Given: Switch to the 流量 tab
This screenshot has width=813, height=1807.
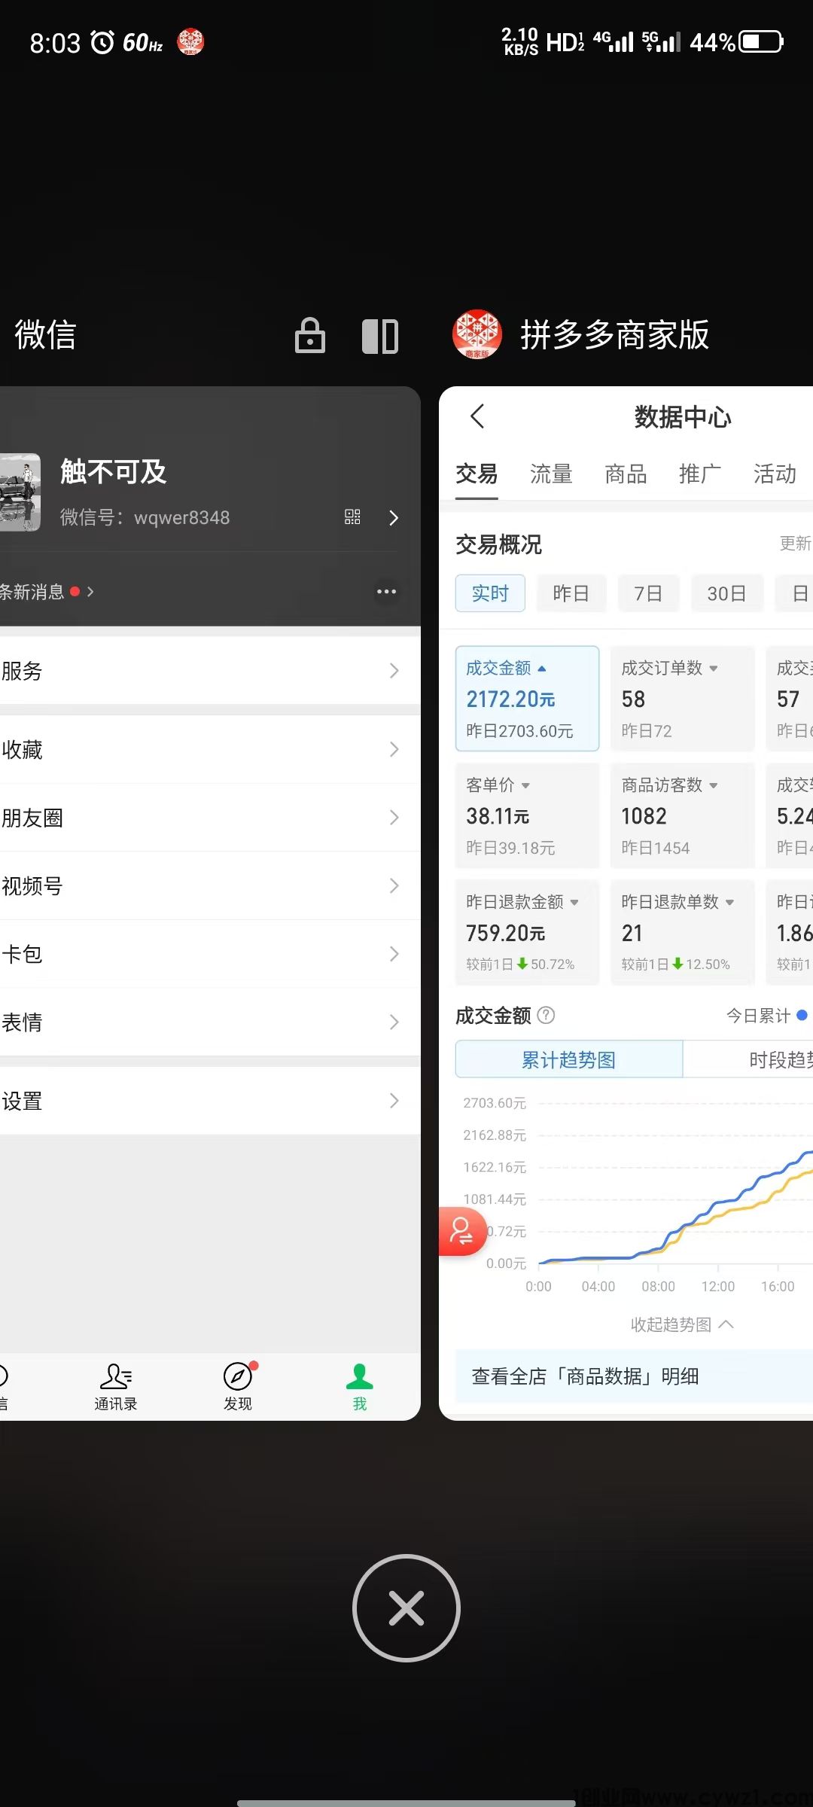Looking at the screenshot, I should 551,474.
